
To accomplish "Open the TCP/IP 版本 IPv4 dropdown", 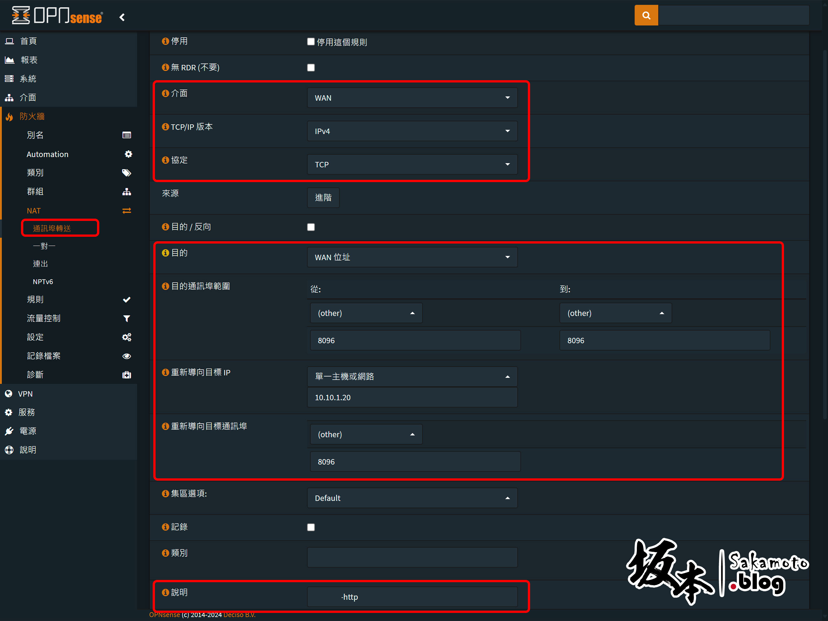I will point(412,131).
